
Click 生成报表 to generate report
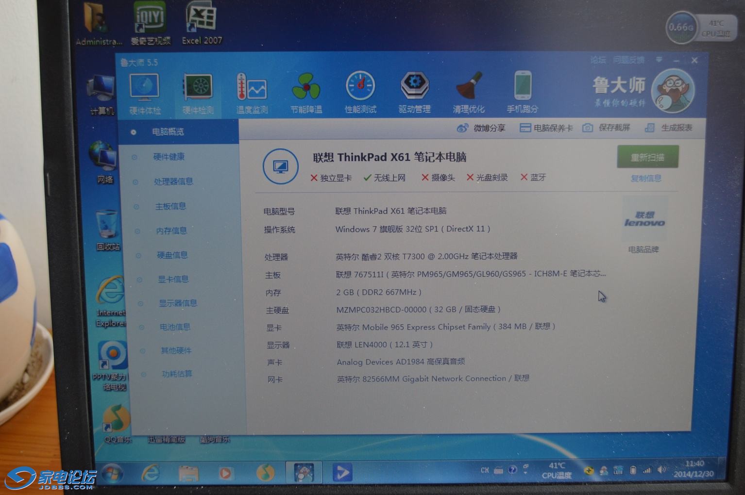point(669,128)
